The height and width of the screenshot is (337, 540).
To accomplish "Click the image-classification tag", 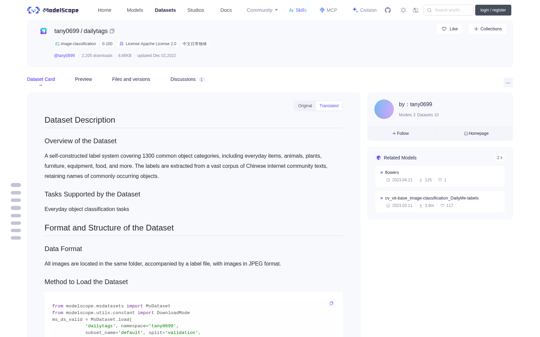I will click(76, 44).
